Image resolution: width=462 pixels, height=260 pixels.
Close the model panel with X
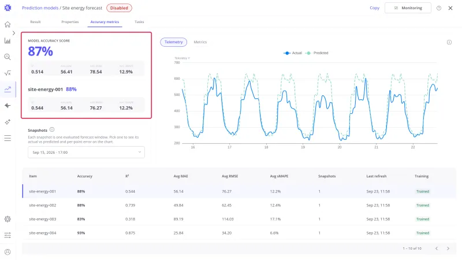click(x=450, y=8)
